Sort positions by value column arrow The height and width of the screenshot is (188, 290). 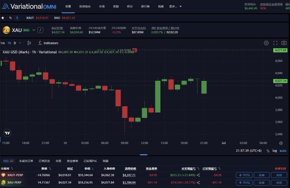(93, 168)
